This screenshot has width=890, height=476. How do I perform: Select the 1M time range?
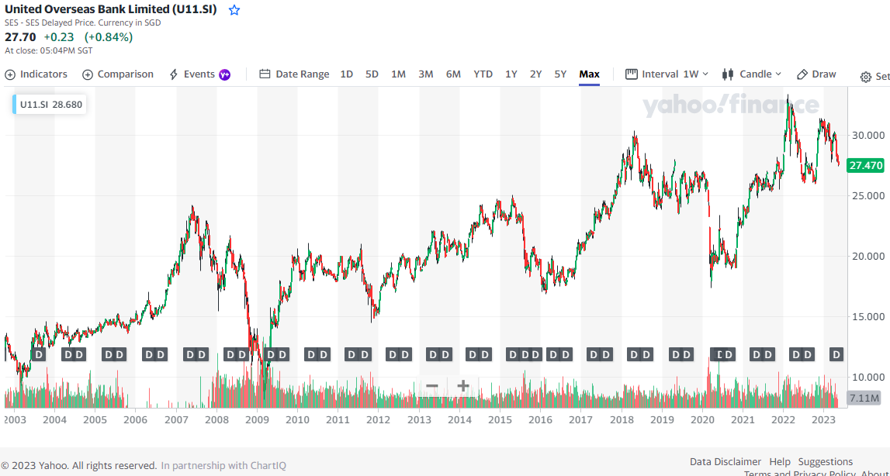pos(399,74)
